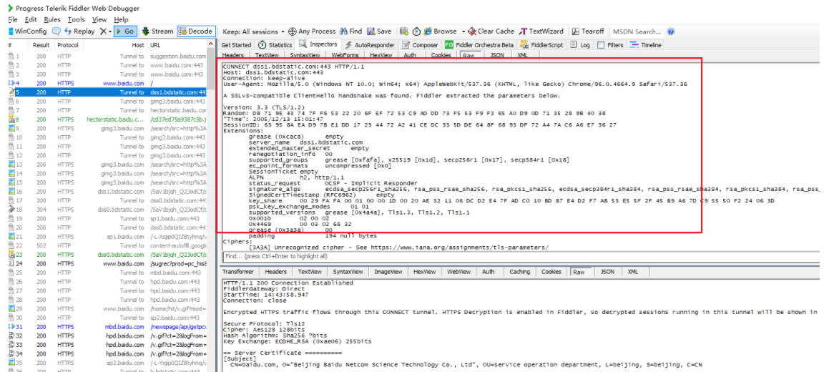Click the Go resume button
This screenshot has width=824, height=372.
pos(125,31)
